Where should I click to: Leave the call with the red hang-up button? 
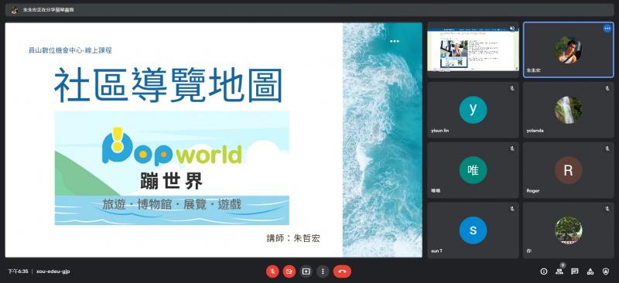click(x=342, y=271)
